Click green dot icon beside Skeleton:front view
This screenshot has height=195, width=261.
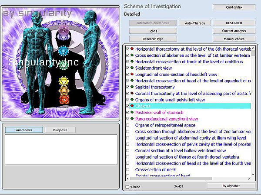(132, 68)
